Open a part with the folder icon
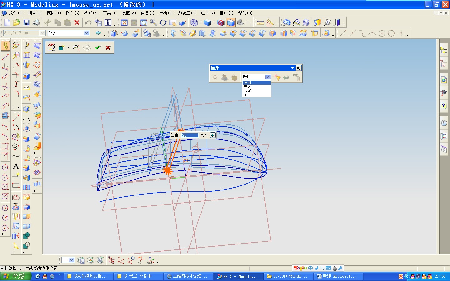The width and height of the screenshot is (450, 281). coord(17,22)
